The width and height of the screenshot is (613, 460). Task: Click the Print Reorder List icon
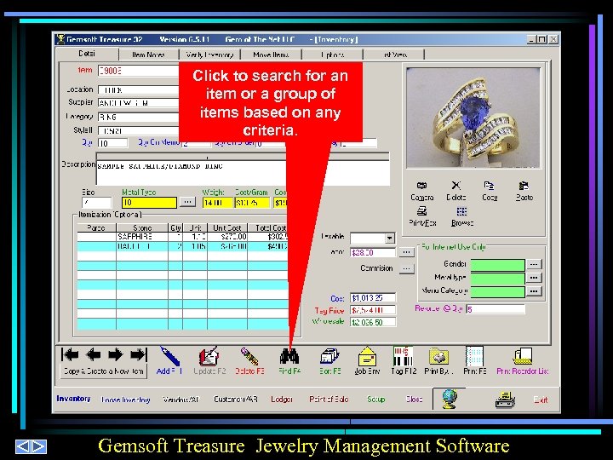[523, 356]
